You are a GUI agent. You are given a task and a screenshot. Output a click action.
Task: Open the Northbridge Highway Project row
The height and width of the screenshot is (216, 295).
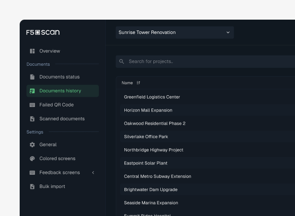153,150
